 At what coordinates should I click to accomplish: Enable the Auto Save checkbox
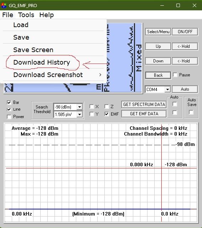coord(191,112)
